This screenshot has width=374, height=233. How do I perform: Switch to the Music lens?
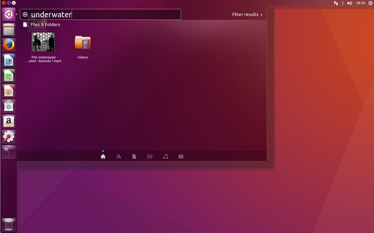(166, 156)
